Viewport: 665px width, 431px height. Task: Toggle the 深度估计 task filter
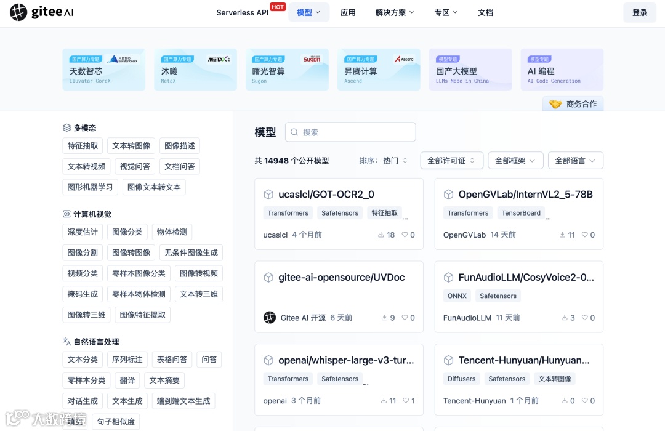tap(83, 232)
